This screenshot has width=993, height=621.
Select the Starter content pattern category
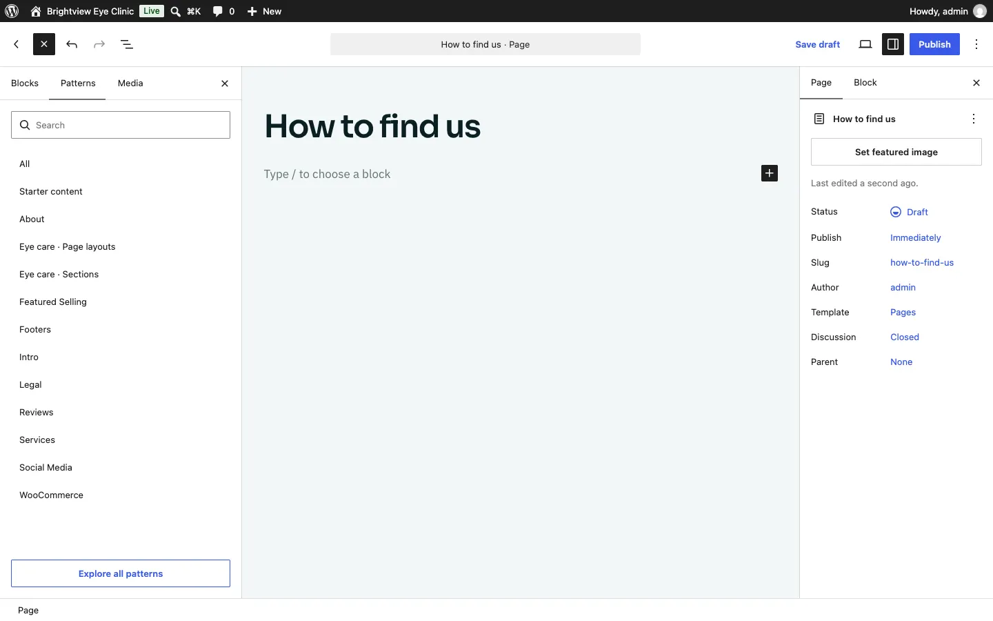click(121, 192)
